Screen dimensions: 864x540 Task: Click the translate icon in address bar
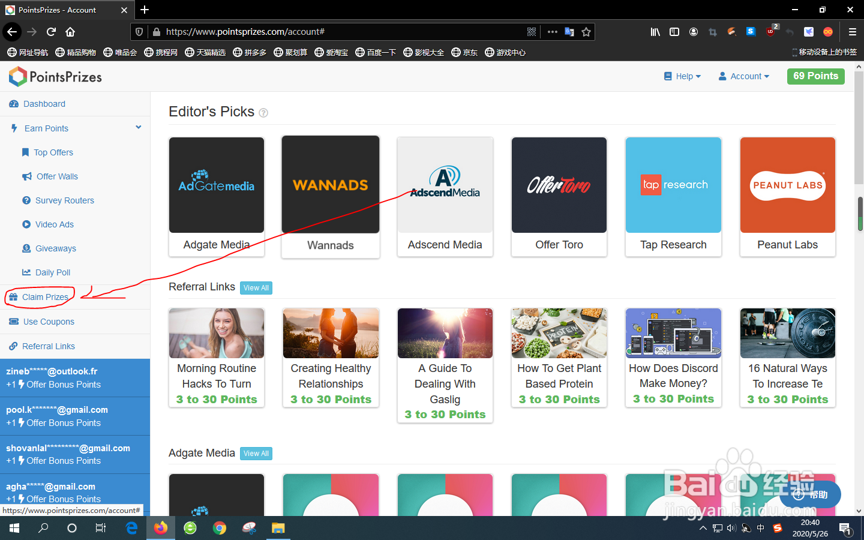point(569,32)
